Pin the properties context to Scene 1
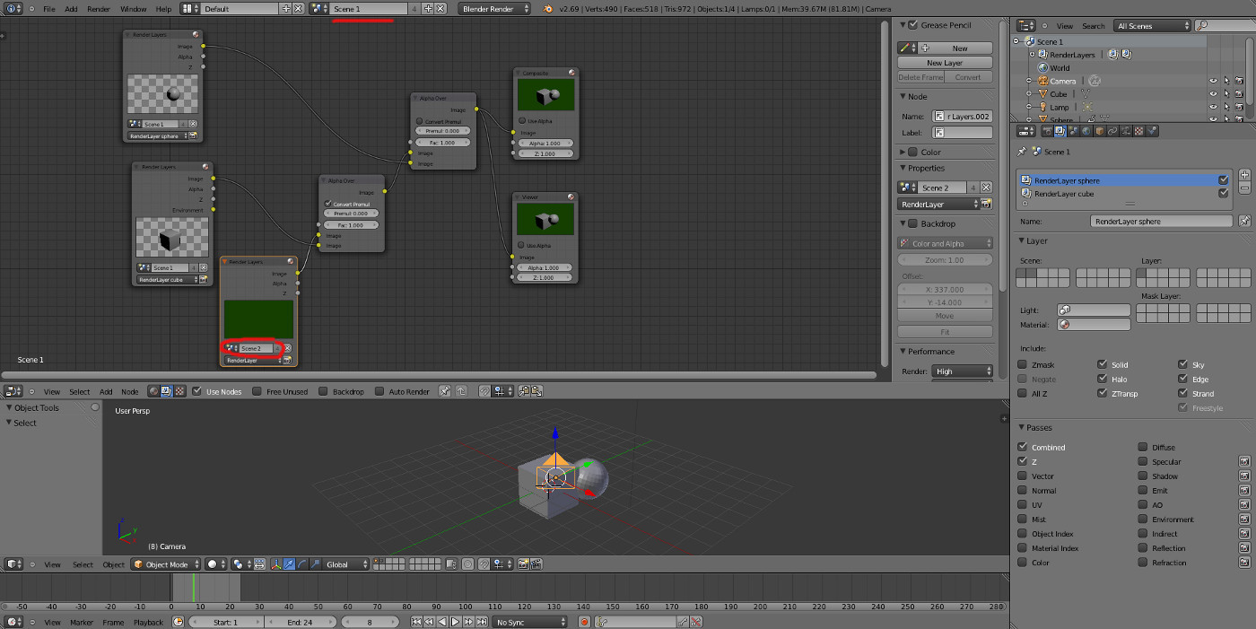 tap(1022, 152)
